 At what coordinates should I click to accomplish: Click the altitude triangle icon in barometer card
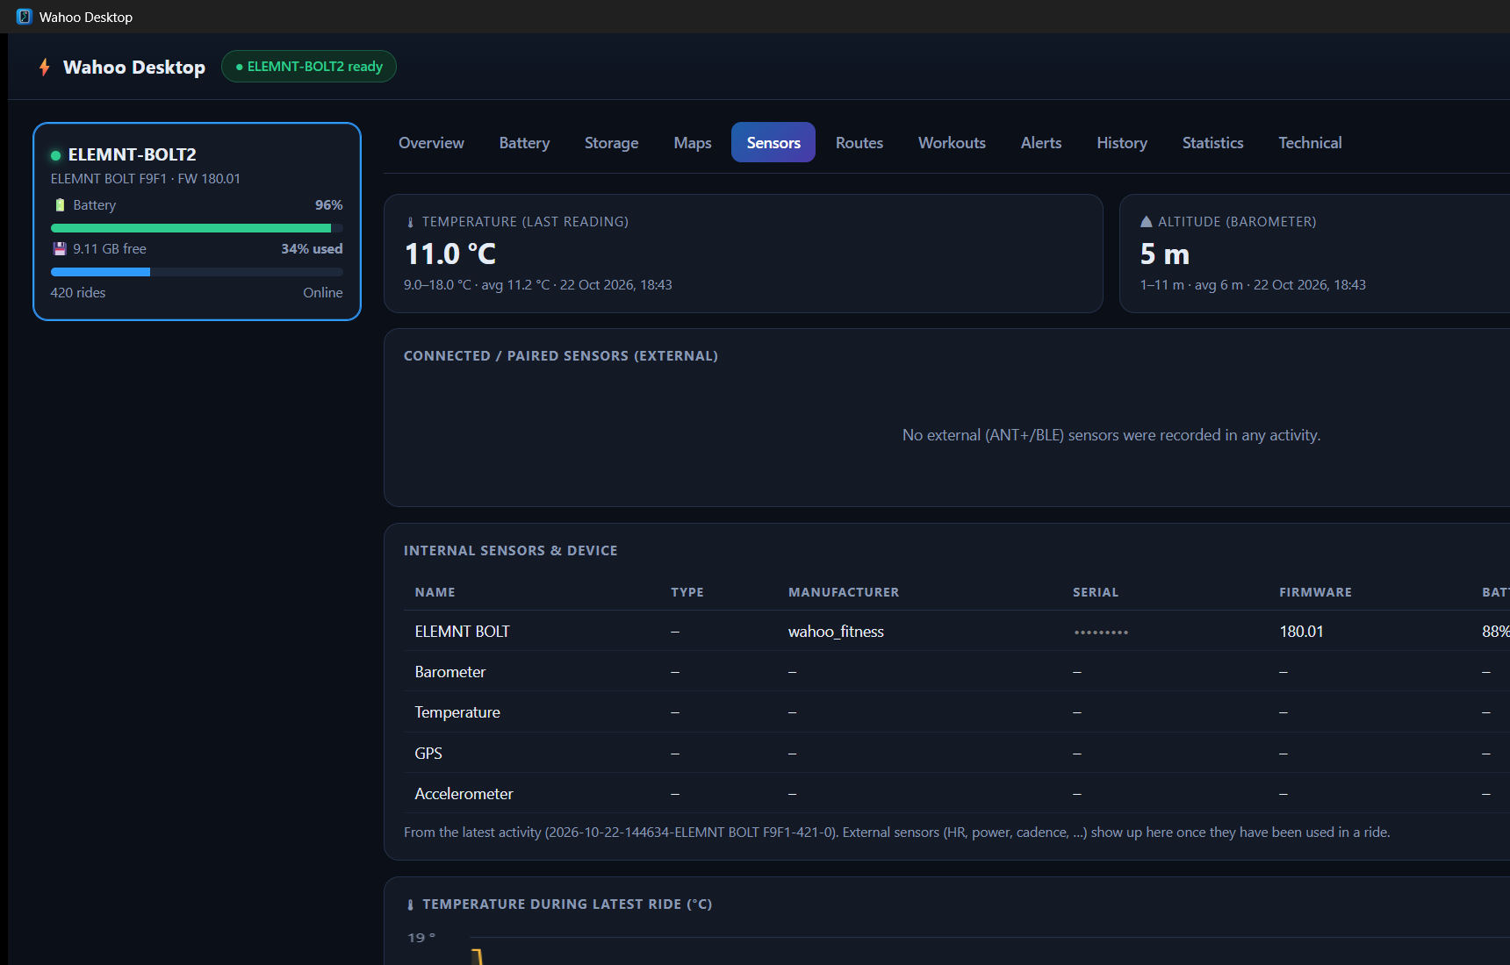pyautogui.click(x=1147, y=222)
